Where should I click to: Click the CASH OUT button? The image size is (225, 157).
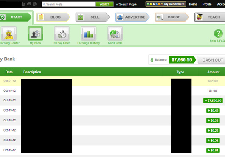click(211, 60)
